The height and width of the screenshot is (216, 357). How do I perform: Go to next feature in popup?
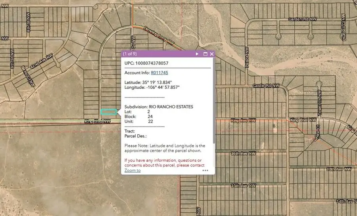tap(197, 54)
